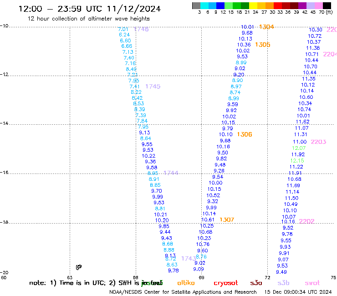Click the wave height value 10.52
337x296 pixels.
point(213,195)
